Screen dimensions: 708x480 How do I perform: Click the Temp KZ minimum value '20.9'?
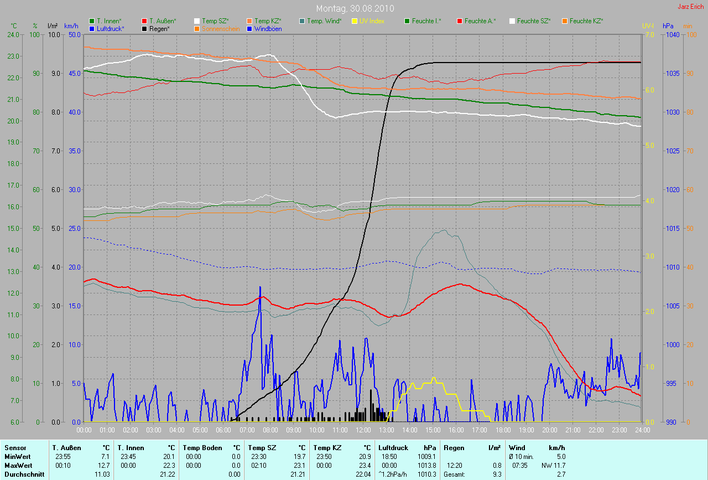coord(364,456)
